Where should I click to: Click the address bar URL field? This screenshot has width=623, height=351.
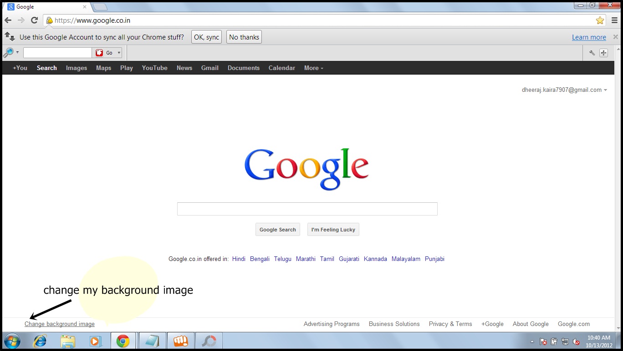click(323, 20)
